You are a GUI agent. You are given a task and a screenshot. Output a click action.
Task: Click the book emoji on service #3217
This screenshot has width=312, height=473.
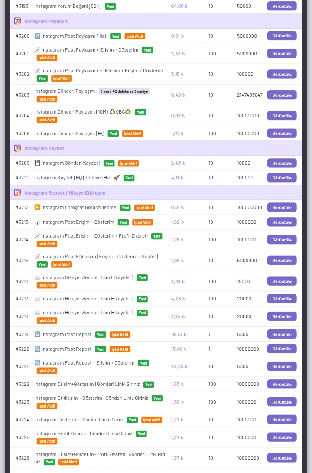pyautogui.click(x=37, y=299)
